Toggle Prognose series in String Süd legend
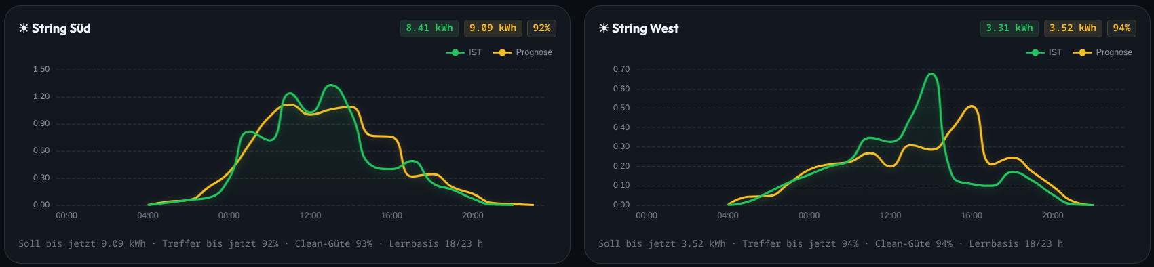Image resolution: width=1154 pixels, height=267 pixels. [523, 52]
